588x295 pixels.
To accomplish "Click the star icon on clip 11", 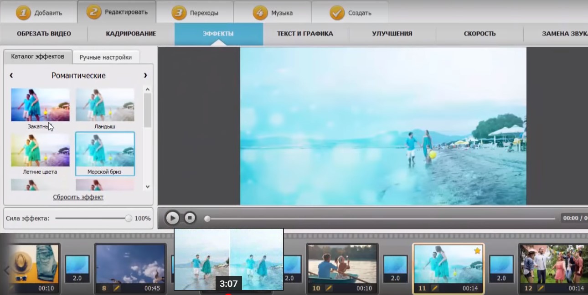I will click(477, 251).
